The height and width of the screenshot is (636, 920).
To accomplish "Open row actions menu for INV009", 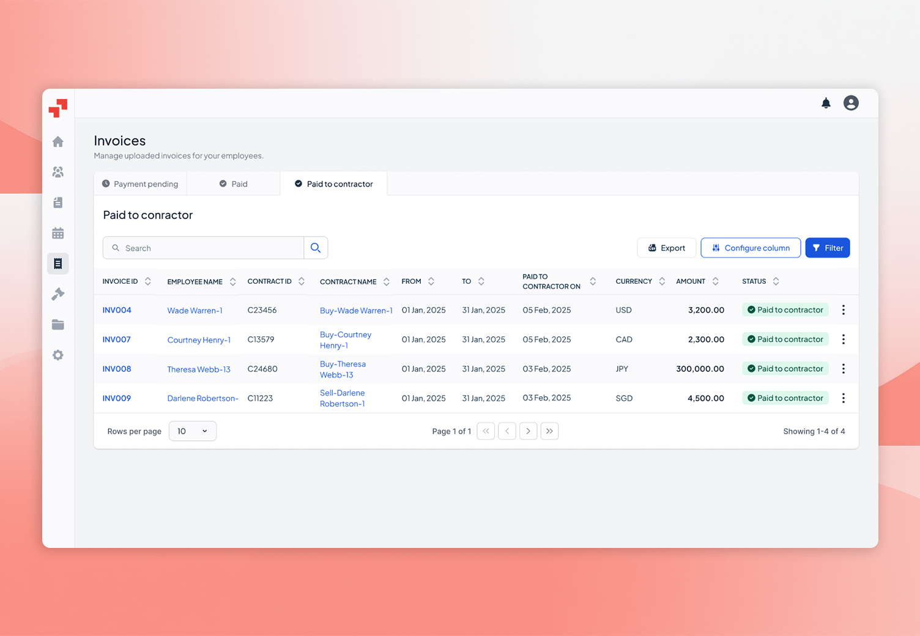I will [x=844, y=398].
